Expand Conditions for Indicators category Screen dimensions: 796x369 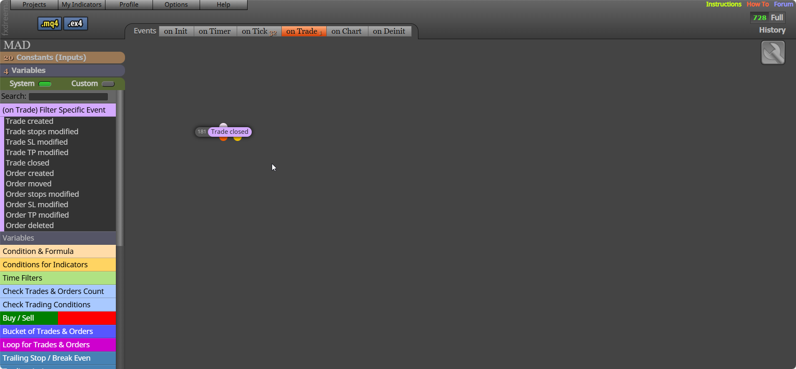58,265
